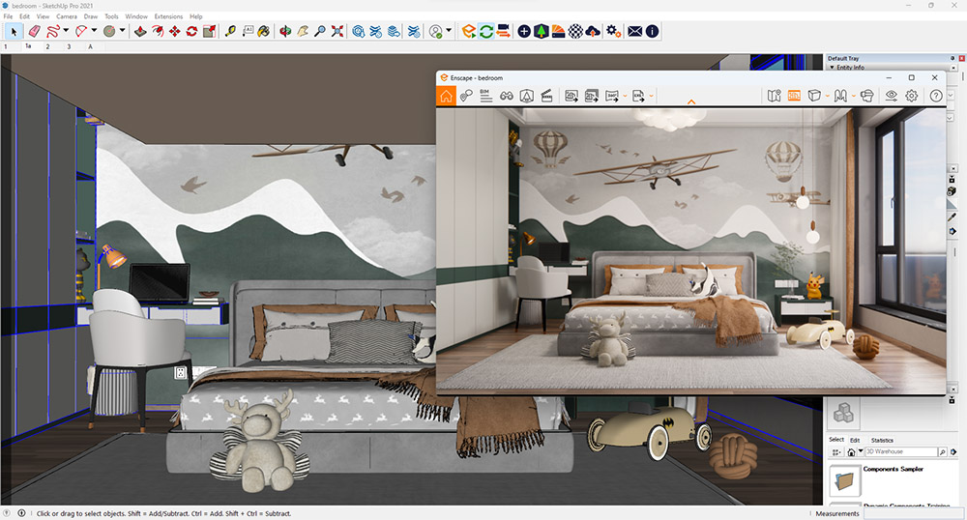Select the arrow Select tool

coord(14,31)
